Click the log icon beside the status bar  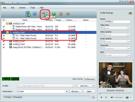93,97
